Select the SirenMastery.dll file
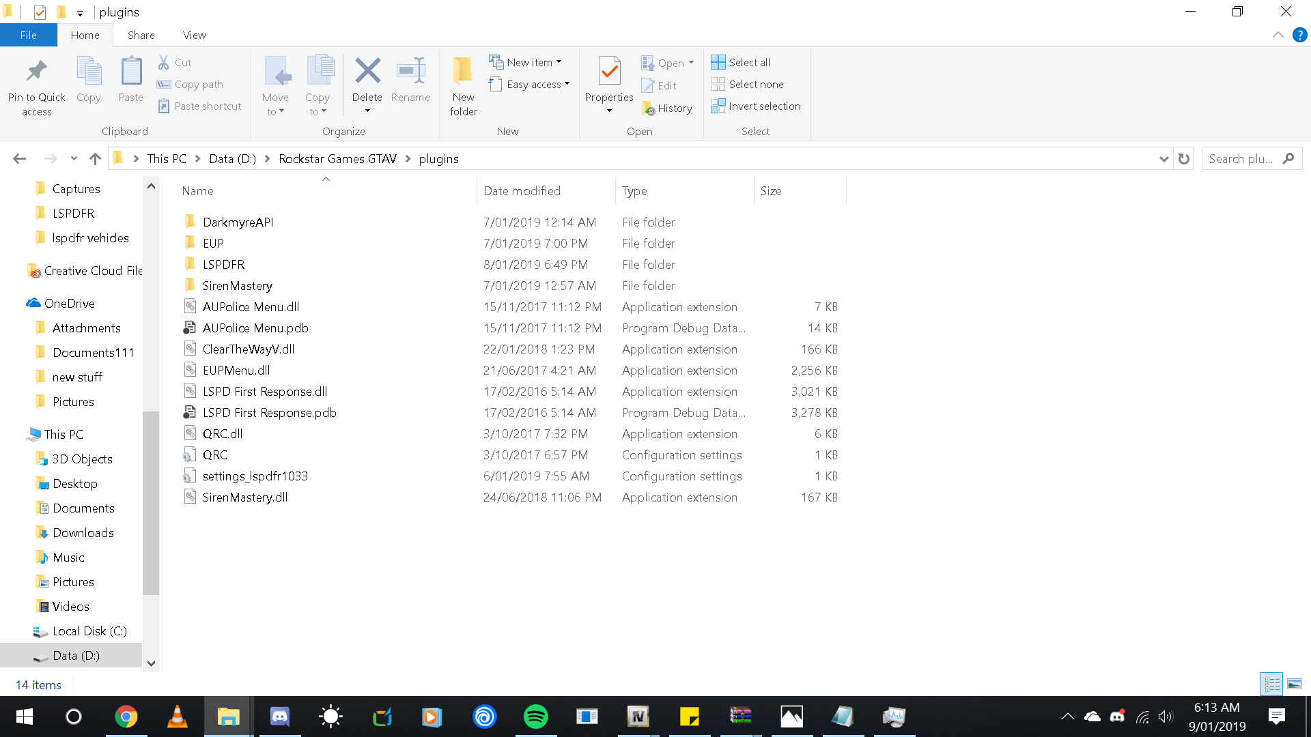The height and width of the screenshot is (737, 1311). tap(244, 497)
